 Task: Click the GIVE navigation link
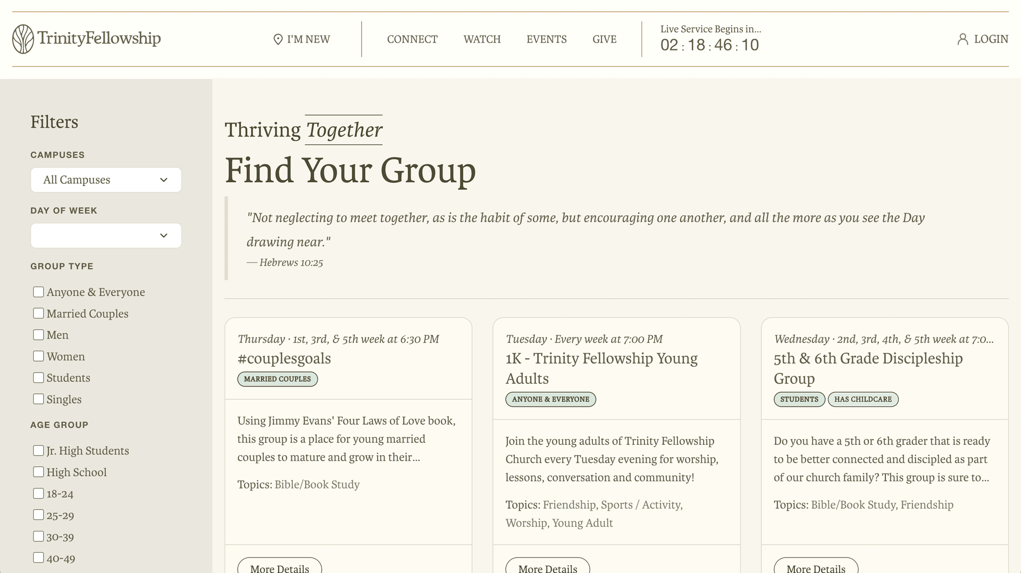605,39
